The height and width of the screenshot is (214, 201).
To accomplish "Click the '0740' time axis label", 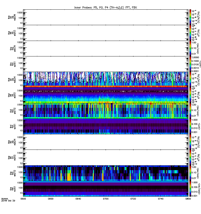I will click(161, 199).
